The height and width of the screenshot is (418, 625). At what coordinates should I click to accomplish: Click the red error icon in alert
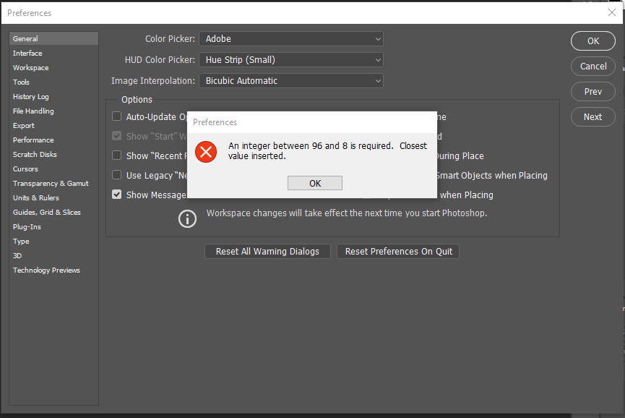[x=206, y=152]
